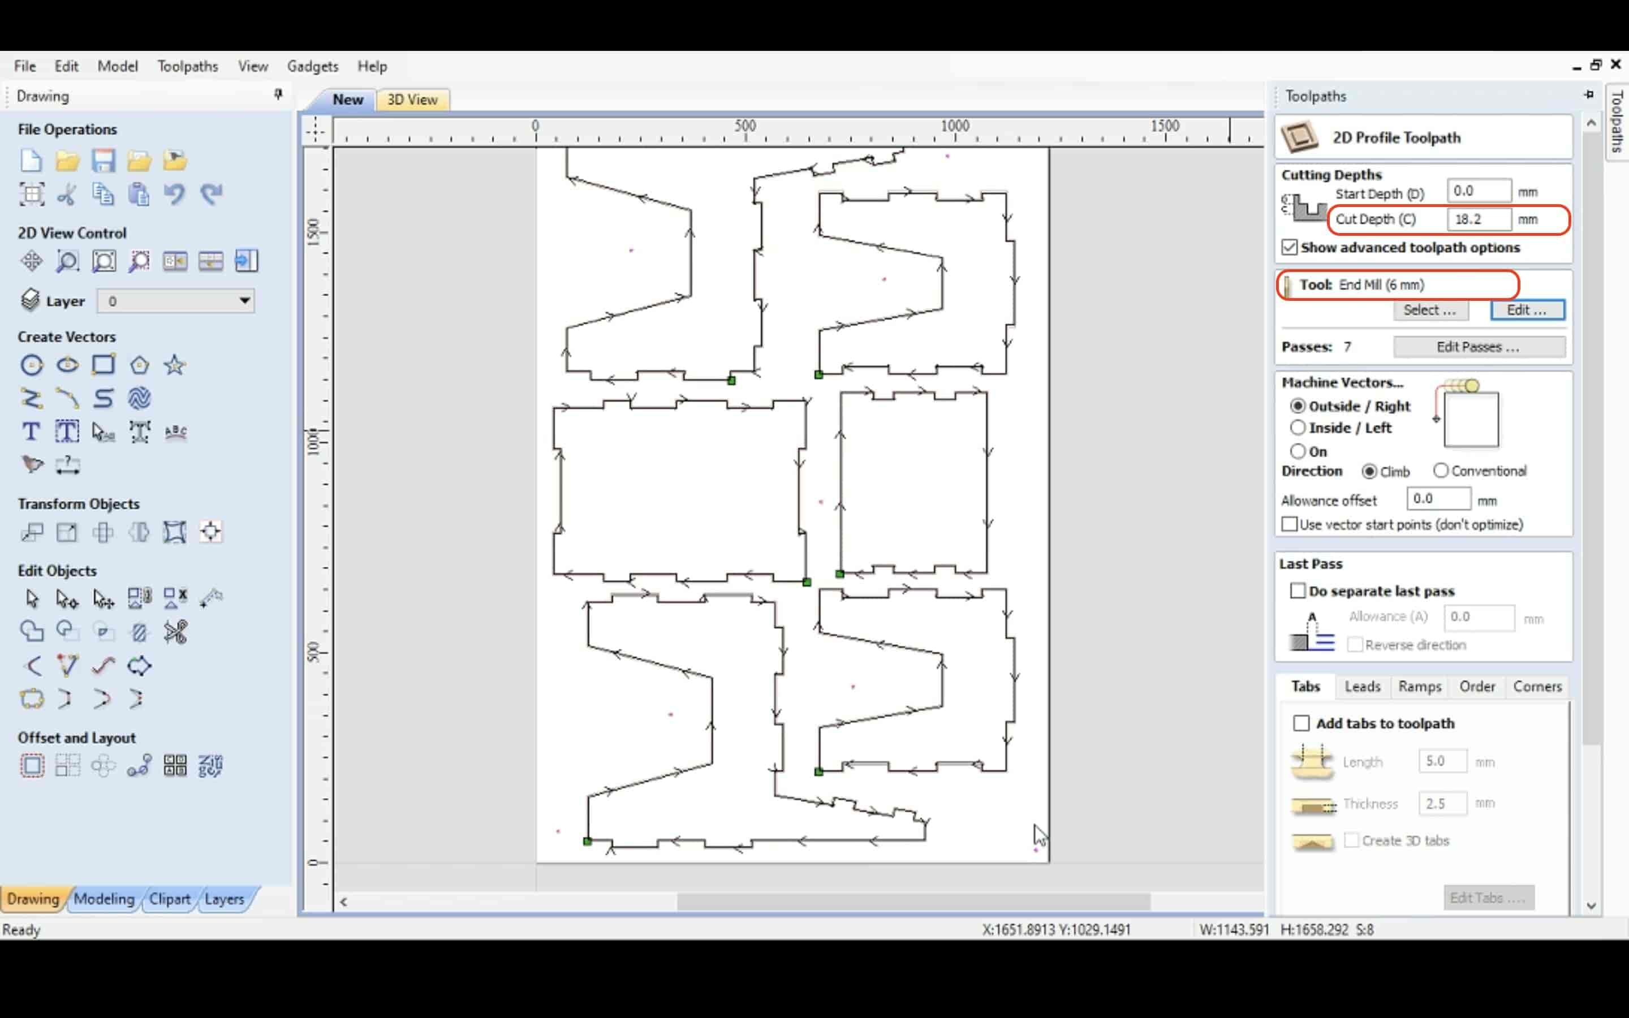The width and height of the screenshot is (1629, 1018).
Task: Click scroll-down arrow in Toolpaths panel
Action: (x=1591, y=905)
